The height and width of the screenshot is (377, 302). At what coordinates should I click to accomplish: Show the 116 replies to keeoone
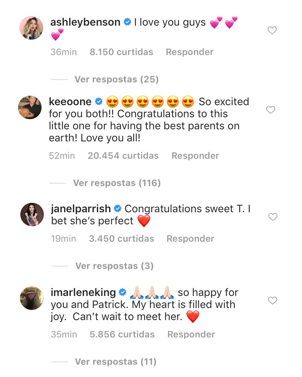point(117,183)
